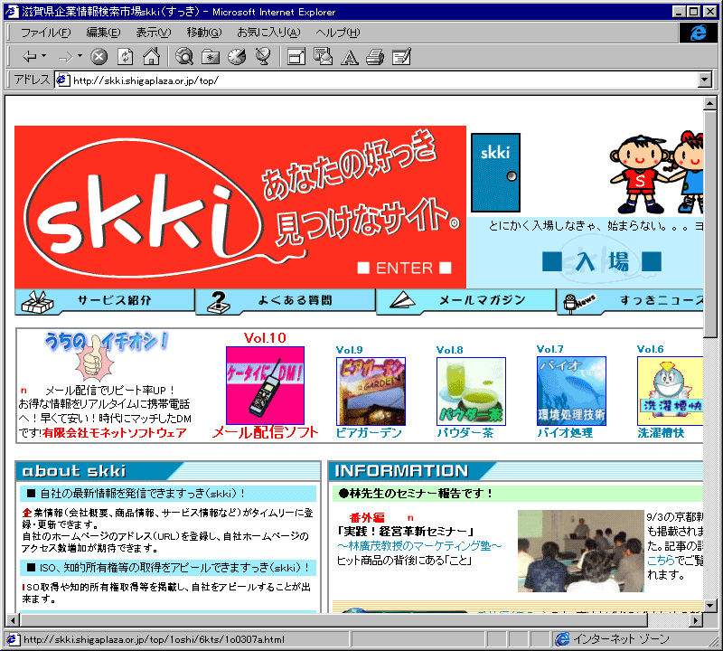Image resolution: width=723 pixels, height=651 pixels.
Task: Click the Vol.6 washing mascot thumbnail
Action: tap(671, 391)
